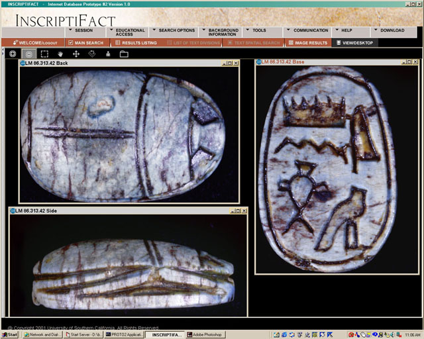The image size is (424, 339).
Task: Focus the LM 86.313.42 Base window title
Action: [283, 62]
